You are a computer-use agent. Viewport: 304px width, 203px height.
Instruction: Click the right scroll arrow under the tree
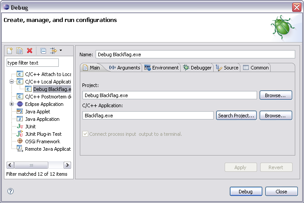(67, 165)
